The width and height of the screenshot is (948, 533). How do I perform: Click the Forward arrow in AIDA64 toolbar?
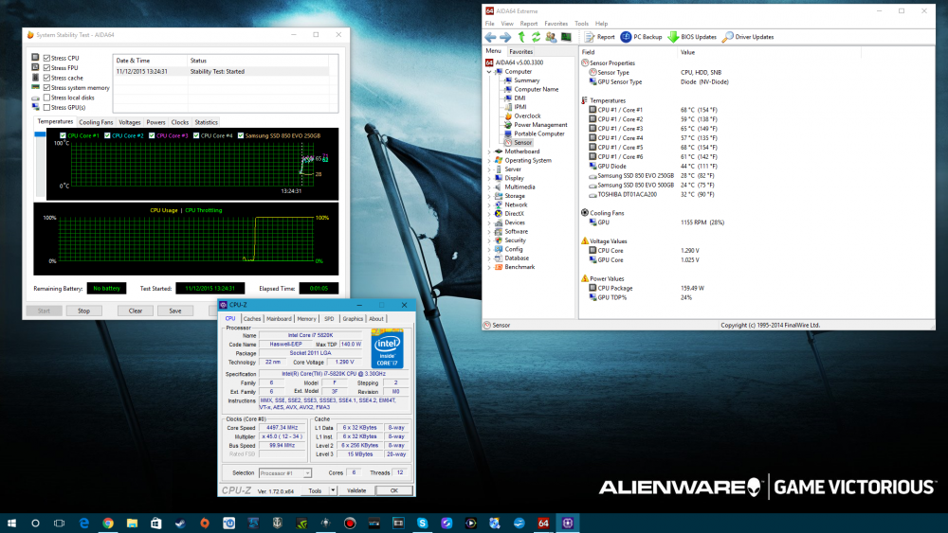pyautogui.click(x=505, y=37)
